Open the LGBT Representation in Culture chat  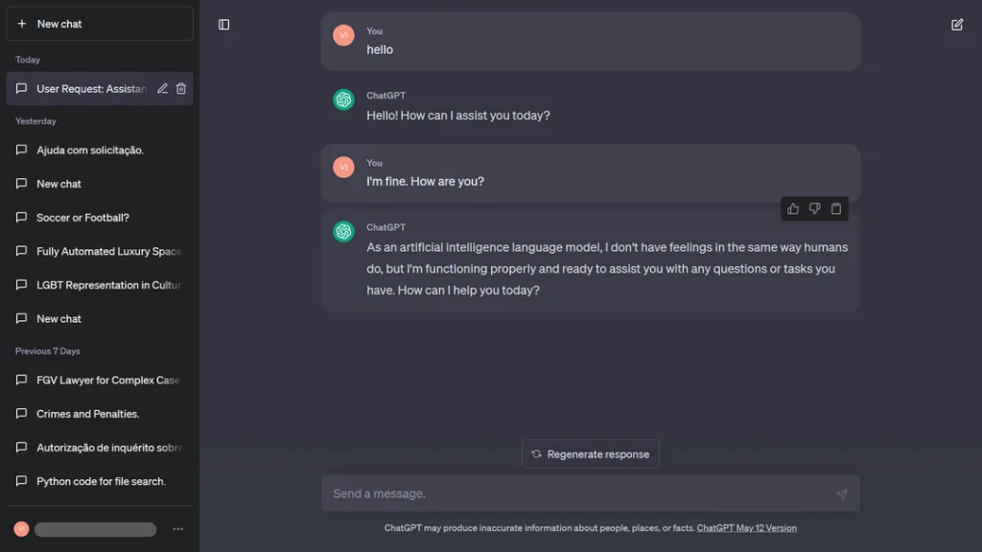(x=108, y=285)
